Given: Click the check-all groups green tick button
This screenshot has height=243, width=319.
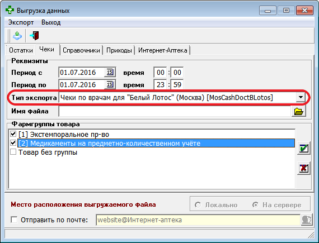Looking at the screenshot, I should coord(304,148).
